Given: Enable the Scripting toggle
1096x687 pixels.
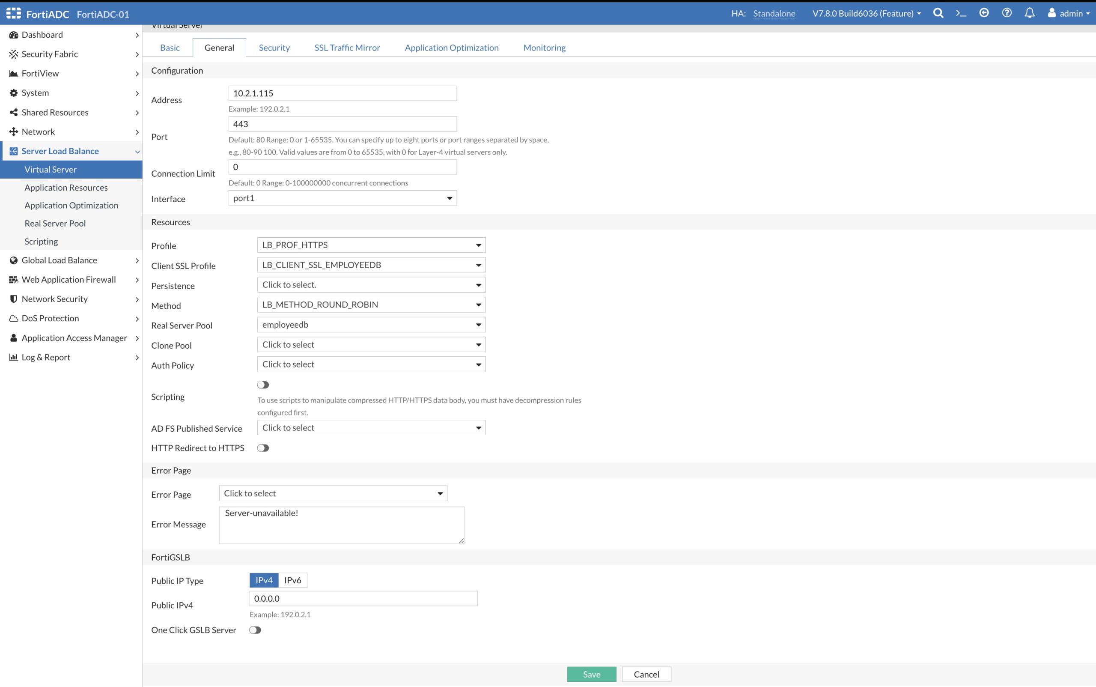Looking at the screenshot, I should point(263,385).
